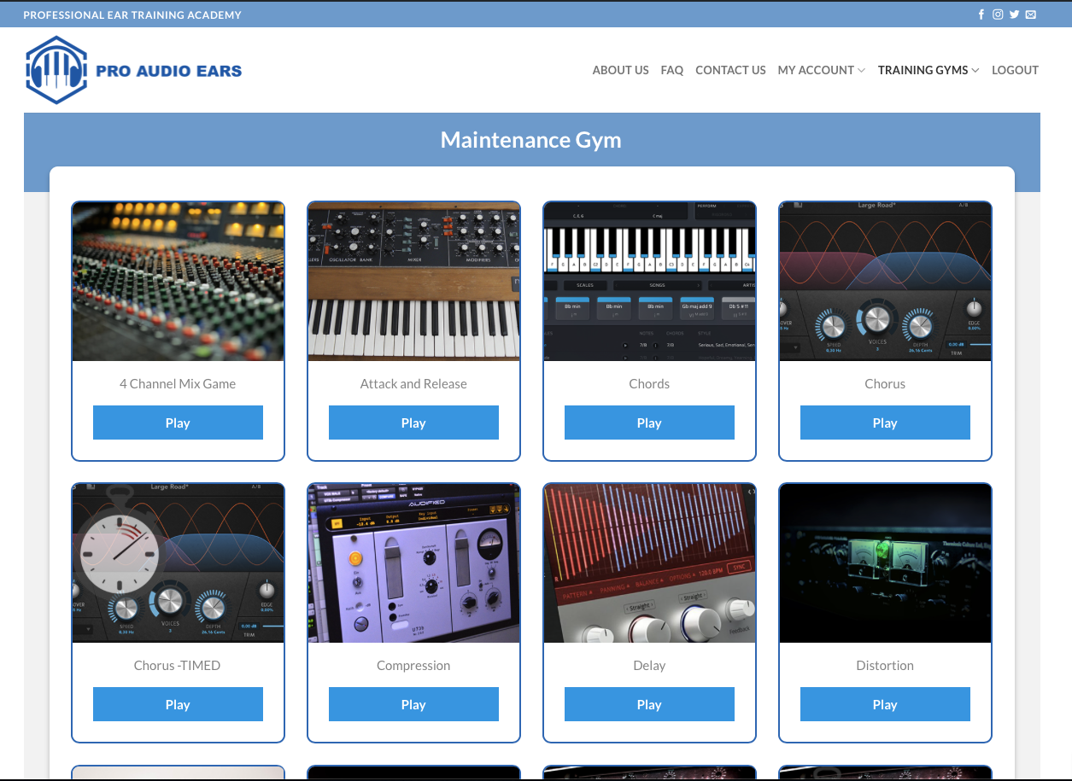Click the Twitter bird icon

coord(1014,15)
